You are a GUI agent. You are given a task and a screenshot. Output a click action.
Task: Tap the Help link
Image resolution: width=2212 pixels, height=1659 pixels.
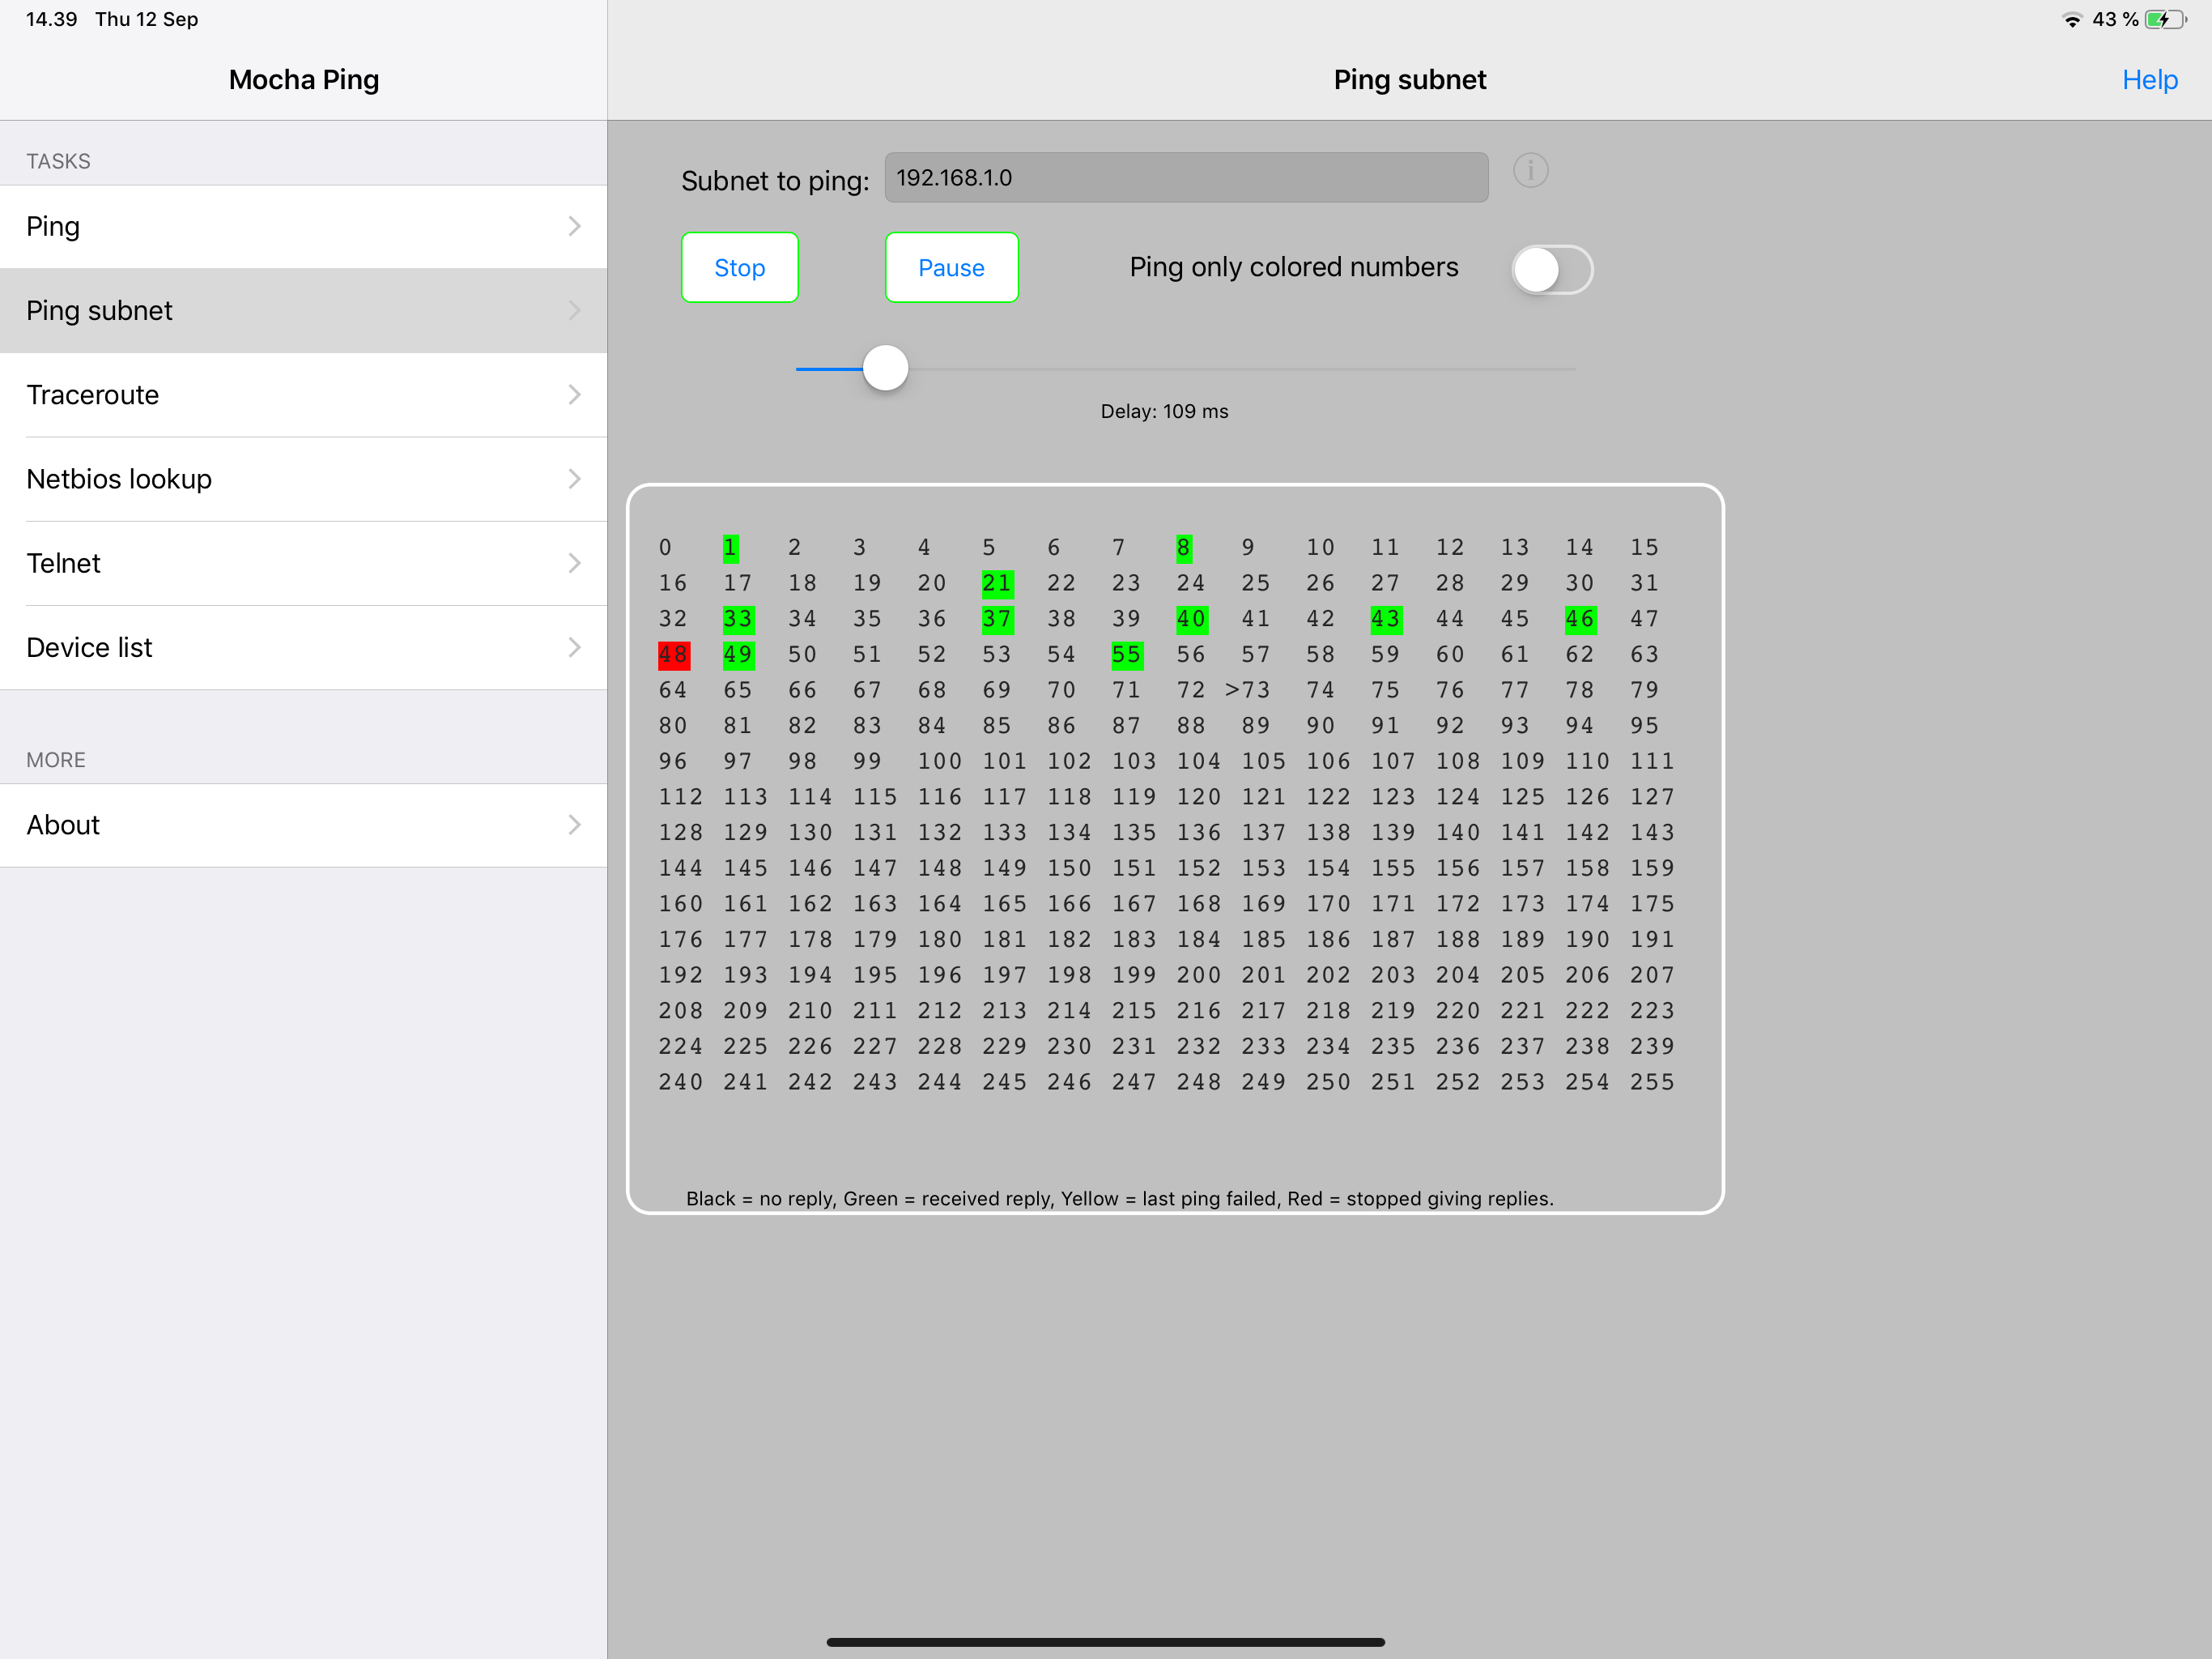pos(2149,79)
